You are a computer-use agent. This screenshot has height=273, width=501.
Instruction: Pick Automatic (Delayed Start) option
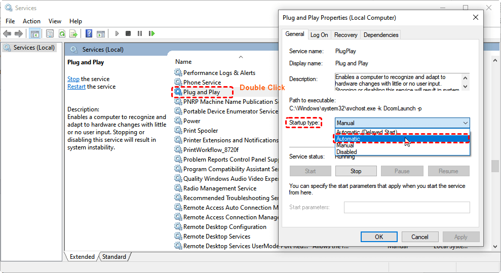click(366, 132)
